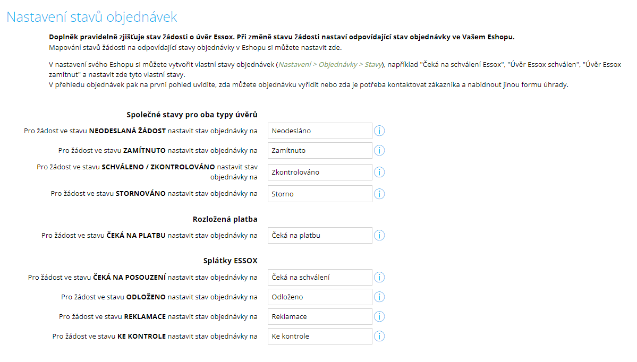The image size is (637, 362).
Task: Select the Zamítnuto order status field
Action: tap(319, 150)
